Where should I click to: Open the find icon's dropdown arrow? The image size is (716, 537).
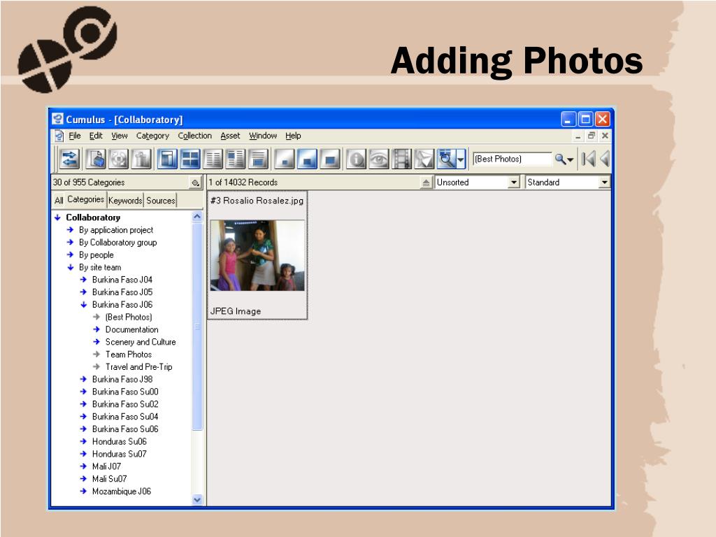(x=461, y=159)
